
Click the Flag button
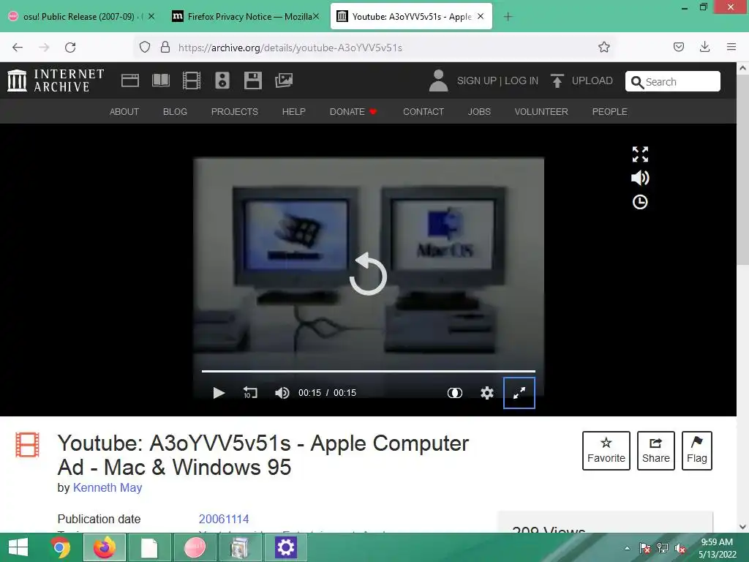pos(697,451)
